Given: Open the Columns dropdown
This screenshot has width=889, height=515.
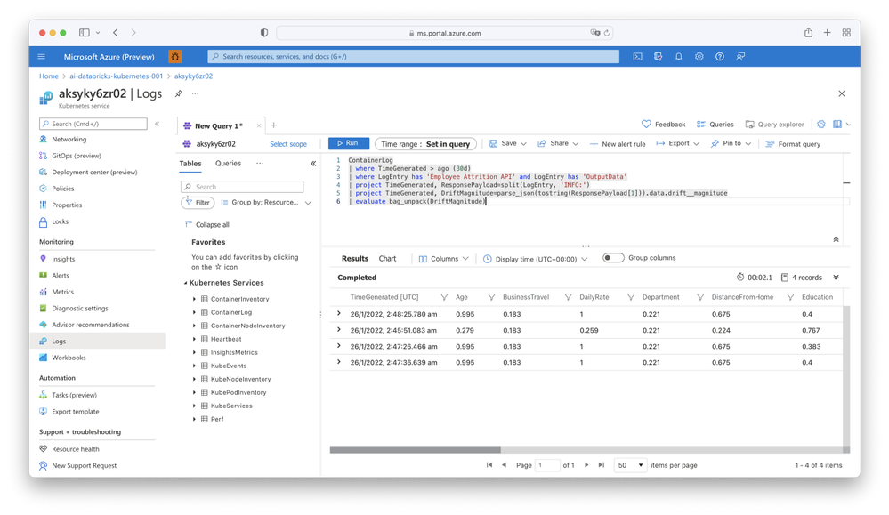Looking at the screenshot, I should (x=443, y=258).
